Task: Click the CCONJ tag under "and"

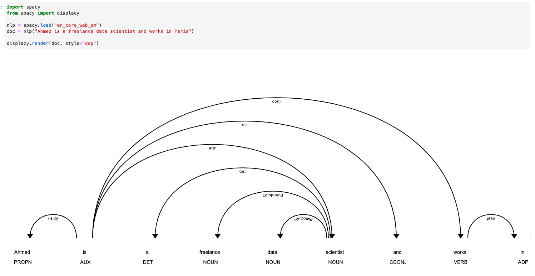Action: [x=398, y=262]
